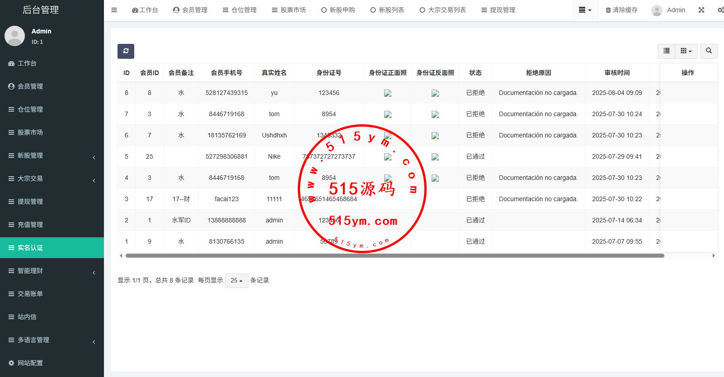This screenshot has width=724, height=377.
Task: Click the 清除缓存 trash button
Action: click(x=621, y=10)
